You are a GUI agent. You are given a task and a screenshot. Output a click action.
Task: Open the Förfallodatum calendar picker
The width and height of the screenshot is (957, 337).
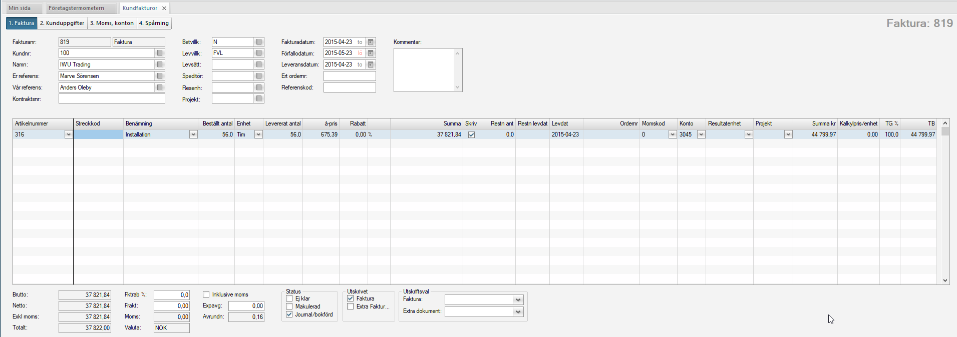(371, 53)
